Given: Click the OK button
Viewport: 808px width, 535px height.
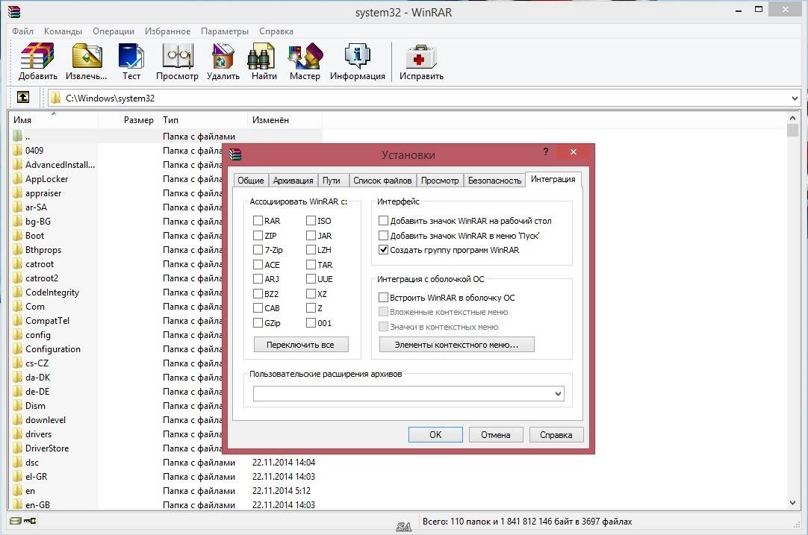Looking at the screenshot, I should (435, 434).
